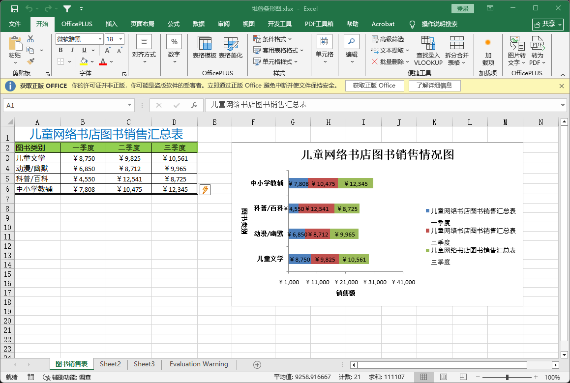Click the select-all corner triangle
Viewport: 570px width, 383px height.
10,122
